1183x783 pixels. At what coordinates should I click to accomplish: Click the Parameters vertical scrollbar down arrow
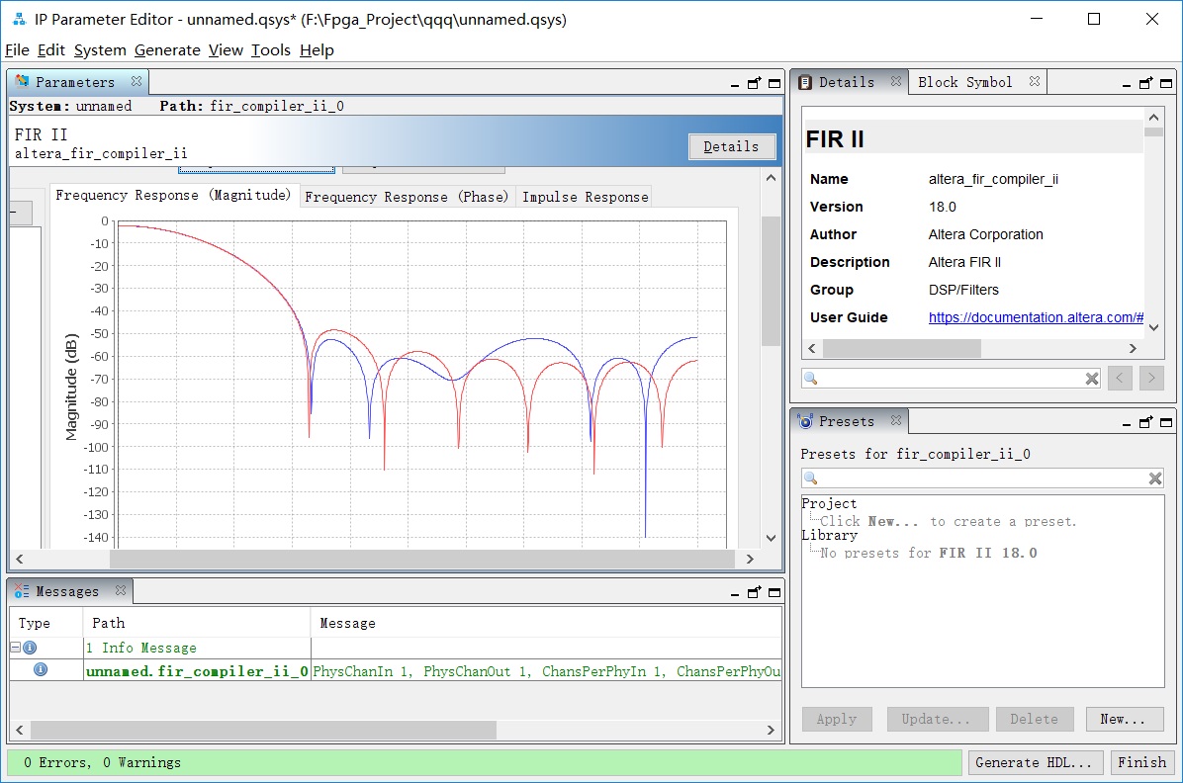pyautogui.click(x=771, y=538)
